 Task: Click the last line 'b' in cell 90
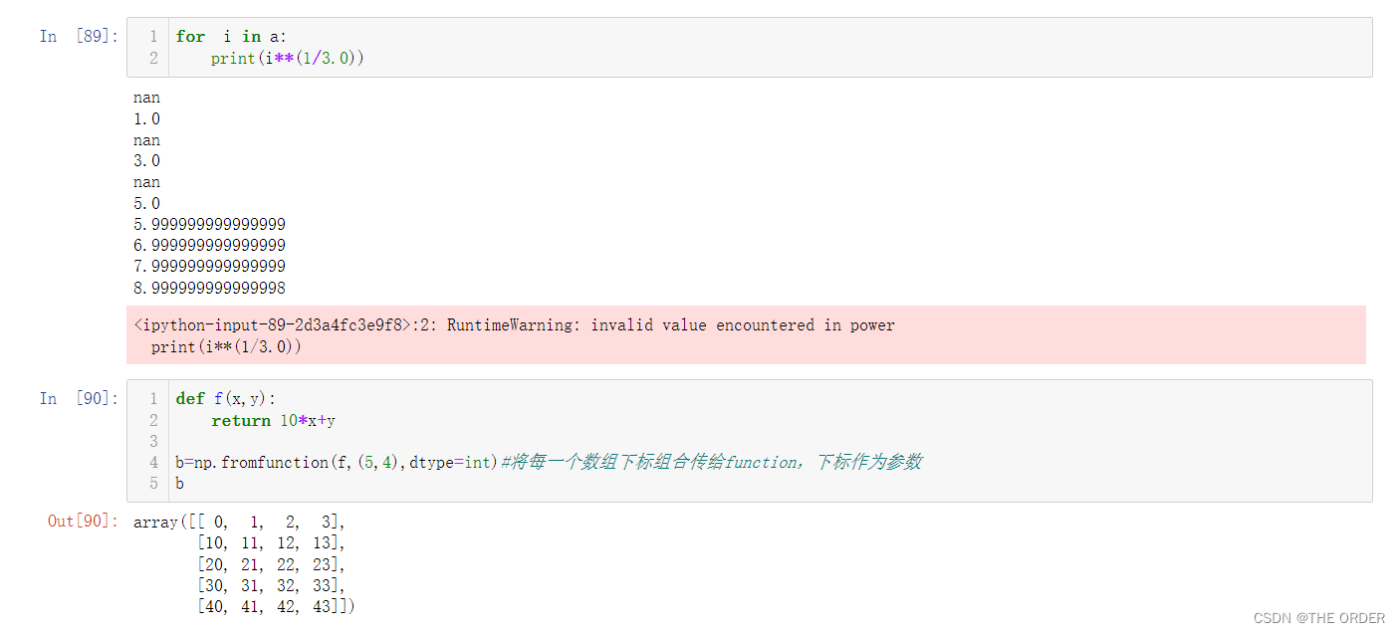(x=180, y=484)
